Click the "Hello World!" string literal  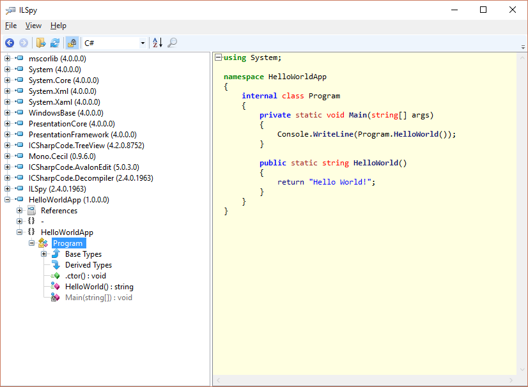click(340, 182)
